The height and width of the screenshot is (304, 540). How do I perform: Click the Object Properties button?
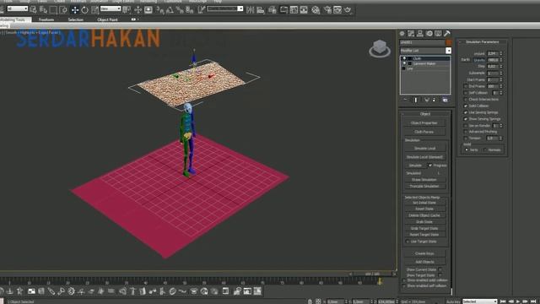tap(424, 123)
